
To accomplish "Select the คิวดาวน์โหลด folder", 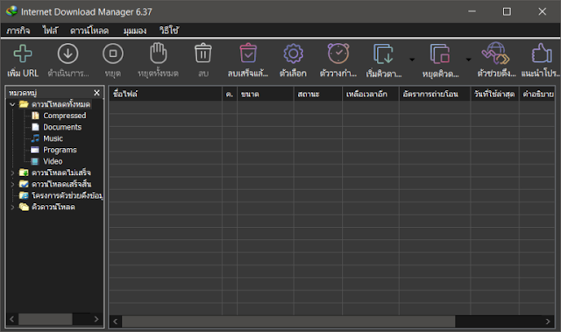I will click(53, 208).
